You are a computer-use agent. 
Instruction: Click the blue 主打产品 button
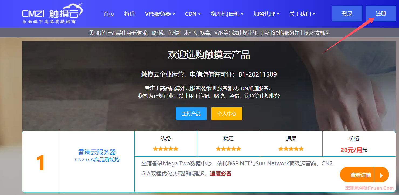click(191, 114)
